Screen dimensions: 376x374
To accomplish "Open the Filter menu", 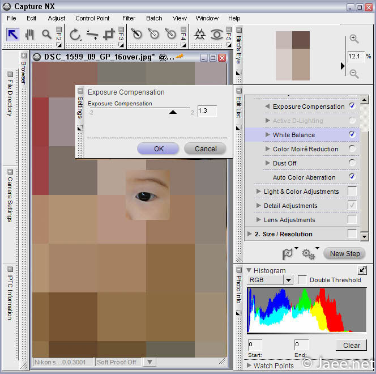I will tap(129, 18).
